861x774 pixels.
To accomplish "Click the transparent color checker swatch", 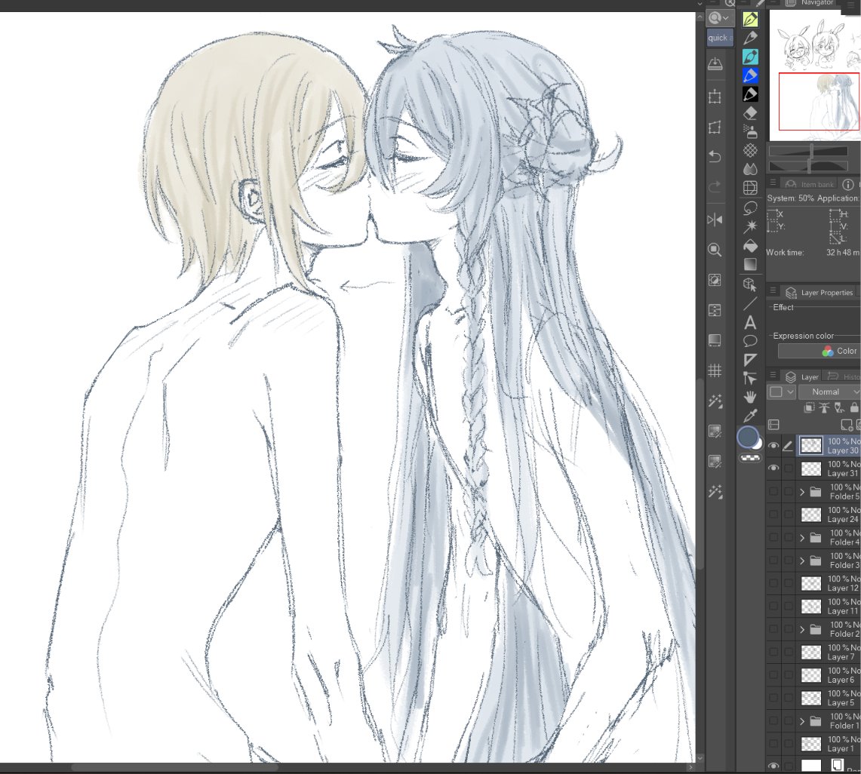I will (x=750, y=457).
